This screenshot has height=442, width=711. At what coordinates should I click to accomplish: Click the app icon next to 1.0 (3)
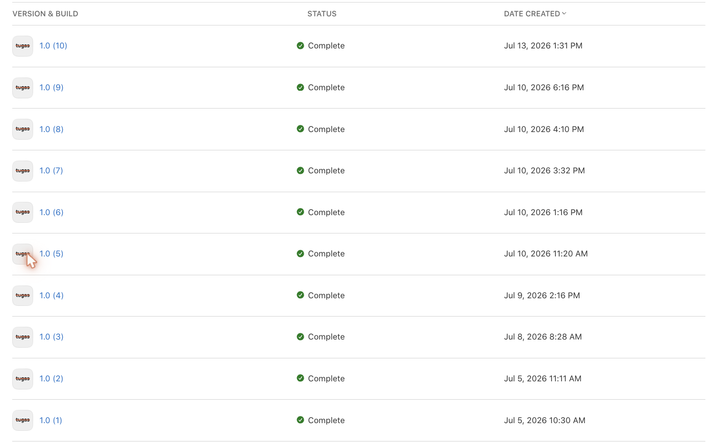point(22,337)
